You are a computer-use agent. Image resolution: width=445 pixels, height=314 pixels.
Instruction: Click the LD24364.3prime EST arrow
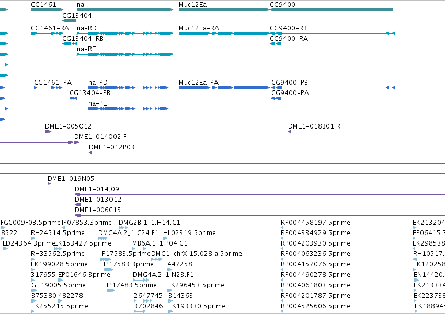point(5,249)
